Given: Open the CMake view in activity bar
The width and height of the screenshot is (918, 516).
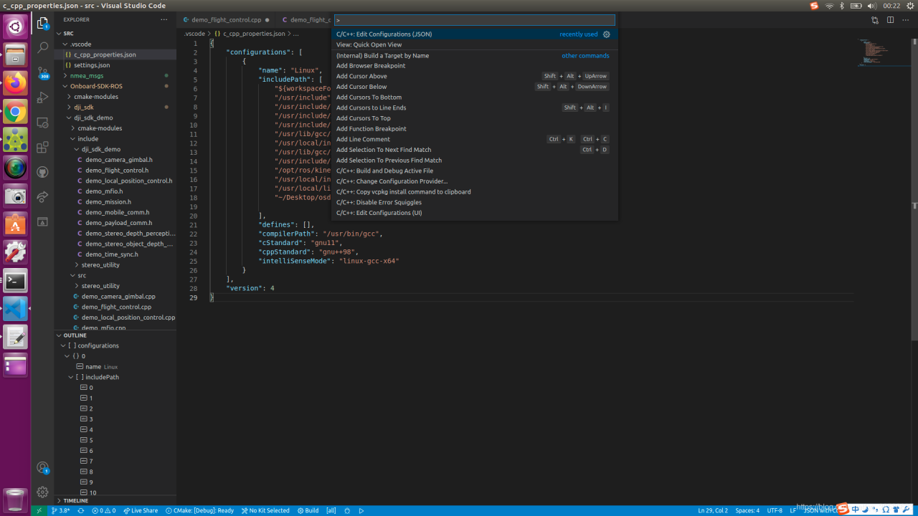Looking at the screenshot, I should (42, 222).
